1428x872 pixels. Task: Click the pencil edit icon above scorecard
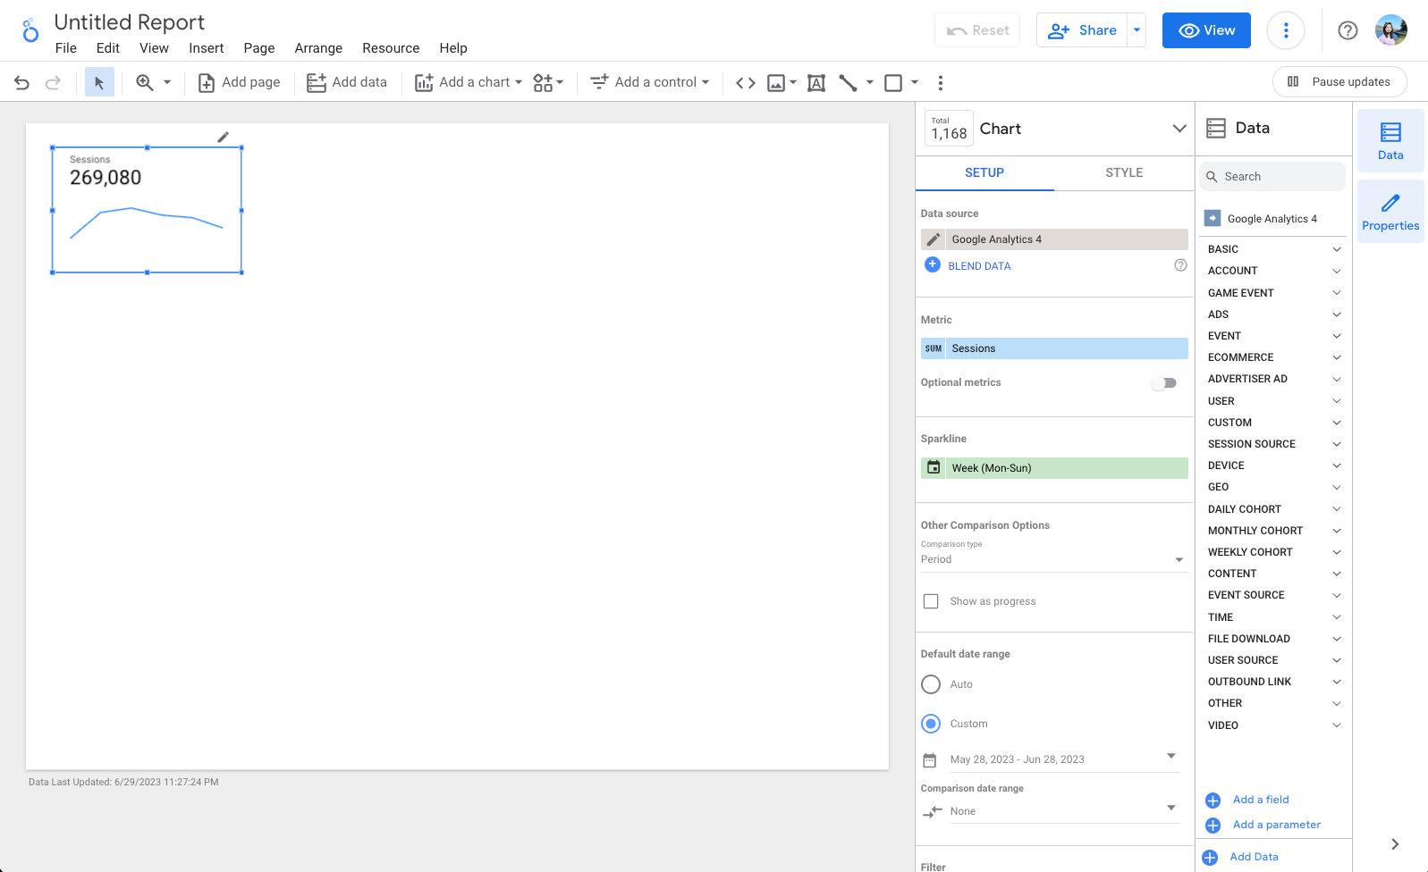coord(223,137)
